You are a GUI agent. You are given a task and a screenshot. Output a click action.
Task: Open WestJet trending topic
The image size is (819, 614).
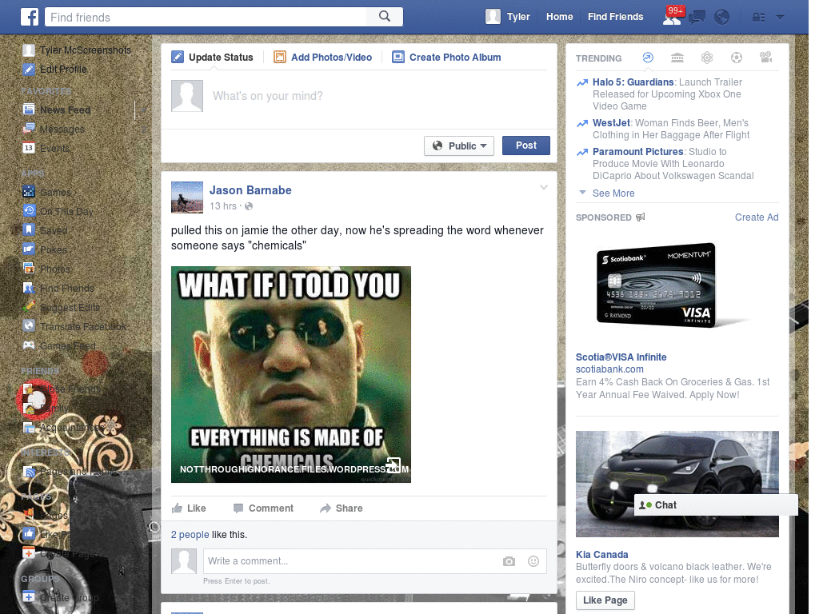(611, 122)
